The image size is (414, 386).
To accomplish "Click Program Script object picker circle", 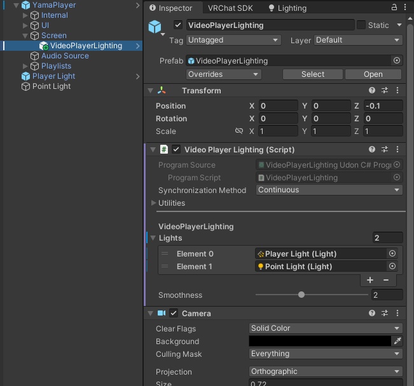I will (x=397, y=177).
